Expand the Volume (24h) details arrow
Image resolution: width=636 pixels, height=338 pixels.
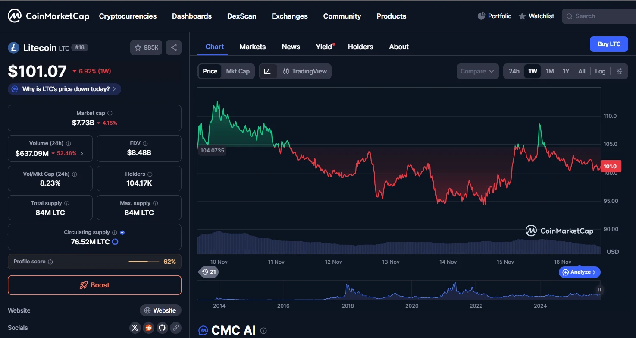point(83,152)
